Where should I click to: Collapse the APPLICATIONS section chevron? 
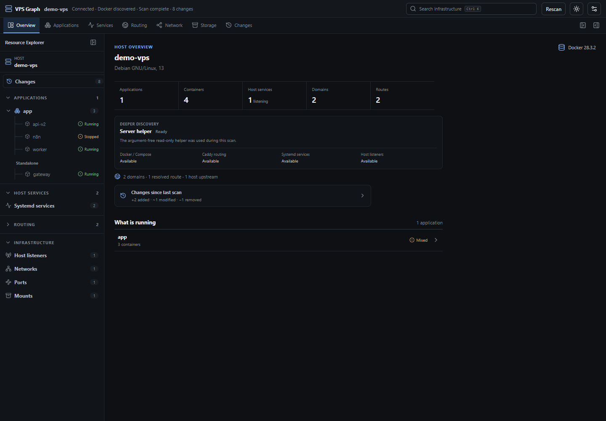pos(8,98)
